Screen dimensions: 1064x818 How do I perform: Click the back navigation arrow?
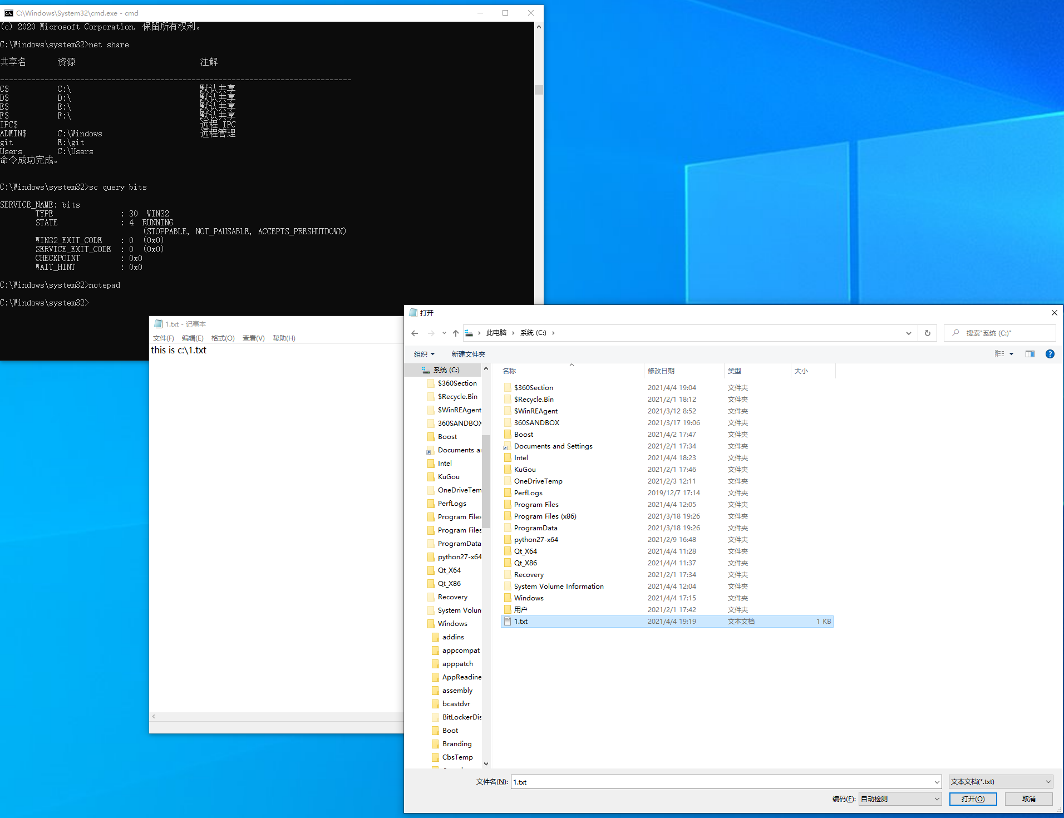(x=414, y=333)
